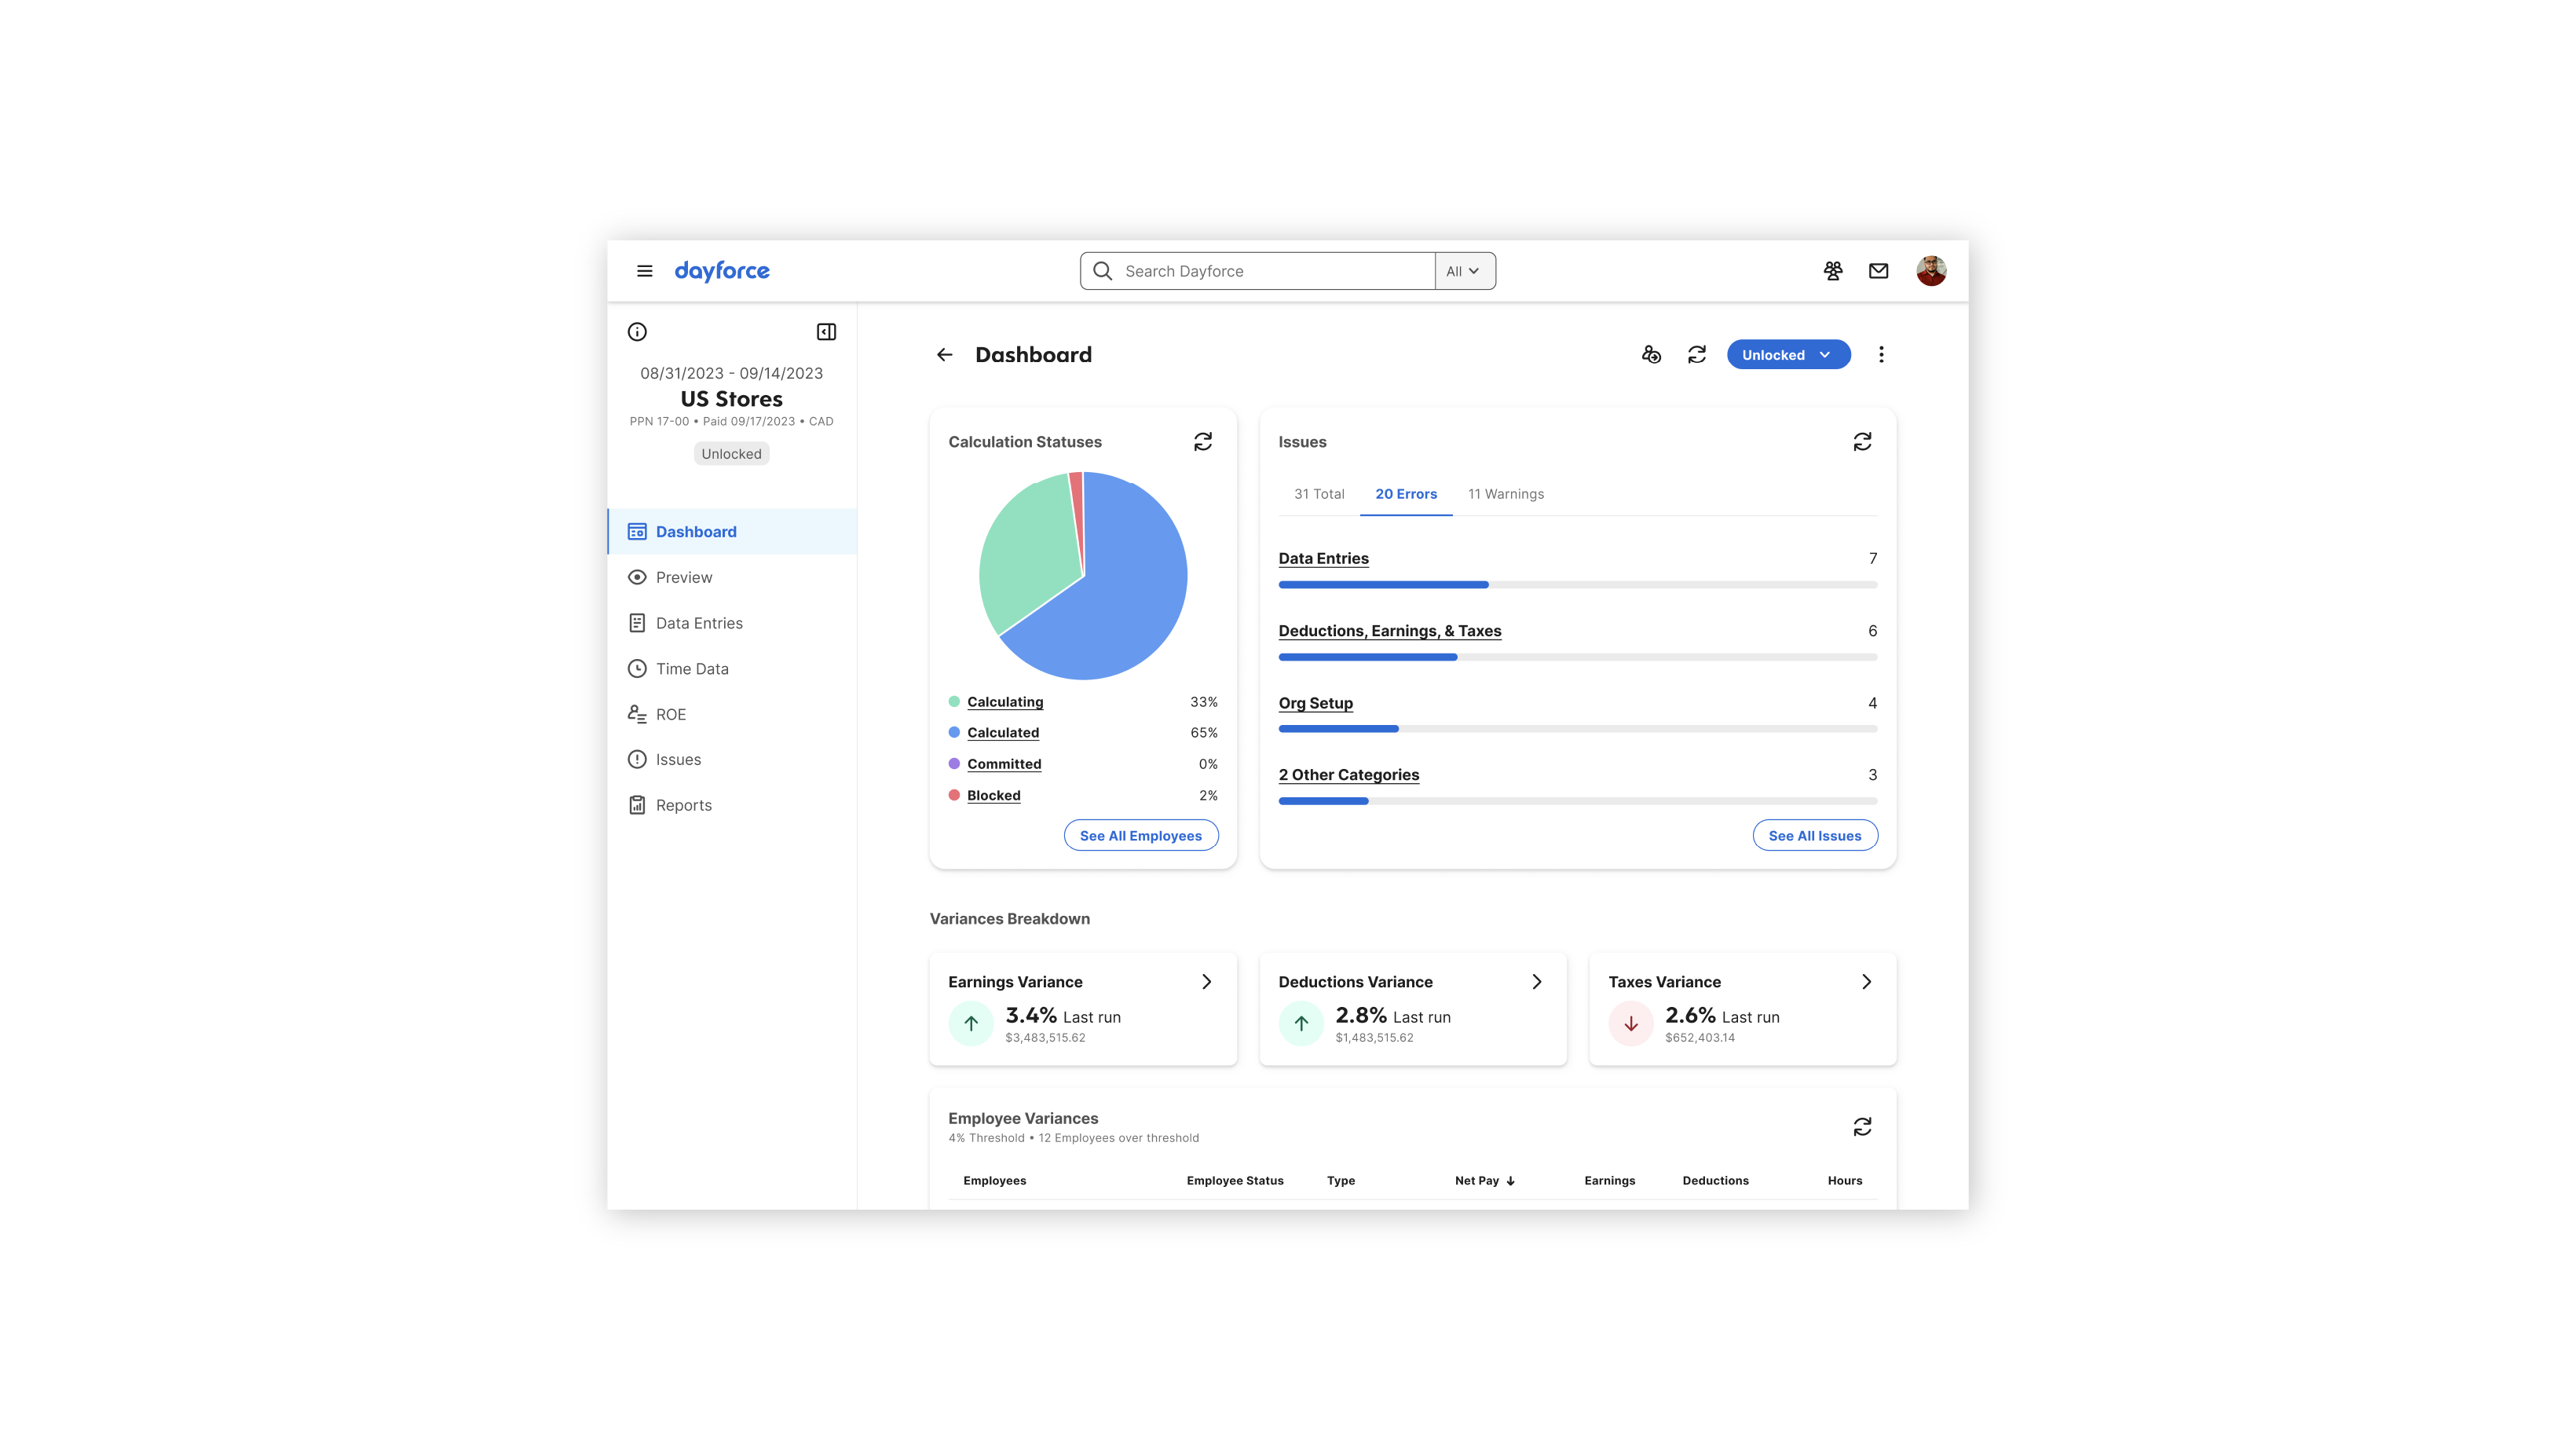
Task: Switch to 20 Errors tab in Issues
Action: pos(1407,492)
